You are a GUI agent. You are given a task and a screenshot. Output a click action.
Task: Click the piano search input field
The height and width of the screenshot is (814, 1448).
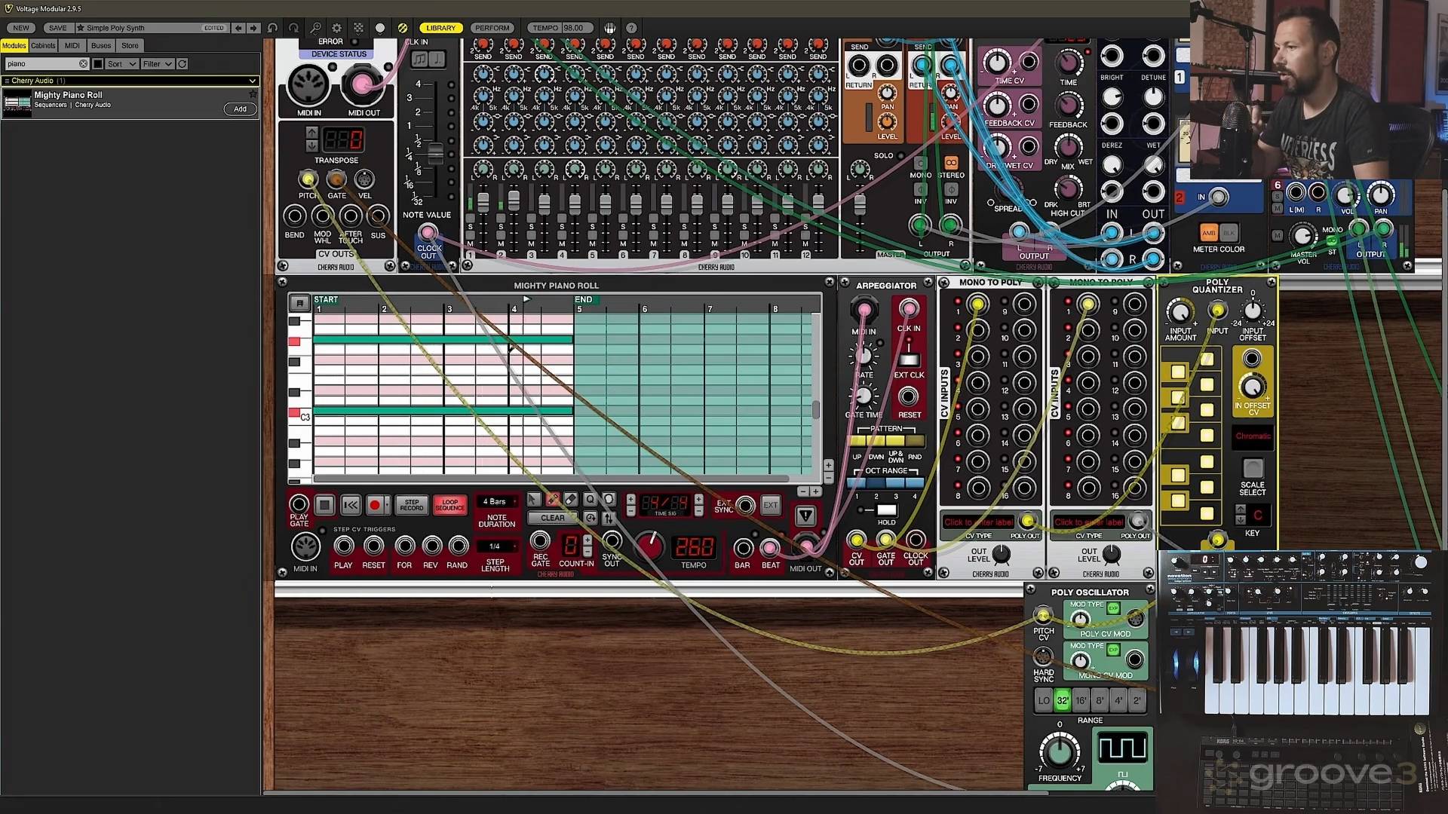tap(42, 64)
